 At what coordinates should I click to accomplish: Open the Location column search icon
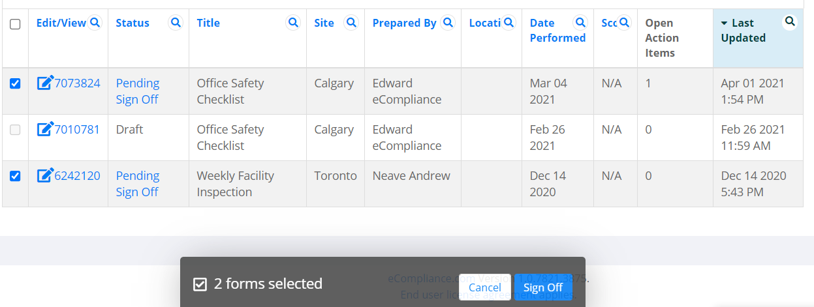pyautogui.click(x=509, y=23)
